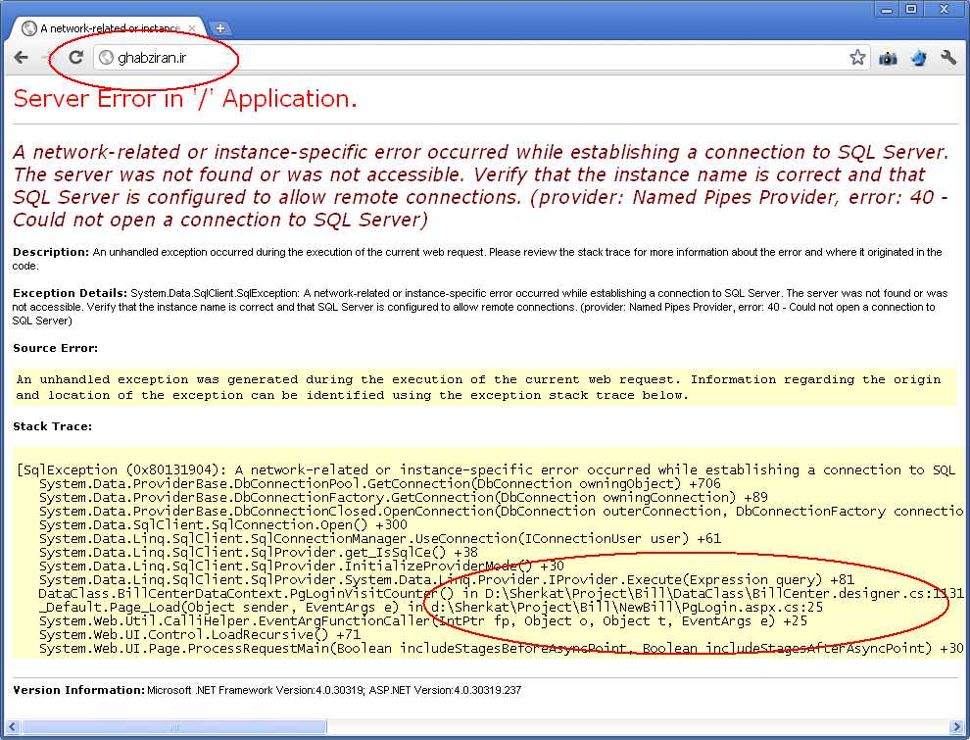The image size is (970, 740).
Task: Click the globe site icon in address bar
Action: (x=107, y=58)
